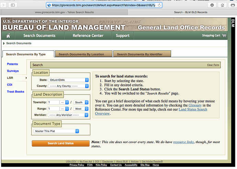Reload the page using the refresh icon
Viewport: 237px width, 169px height.
click(x=159, y=5)
